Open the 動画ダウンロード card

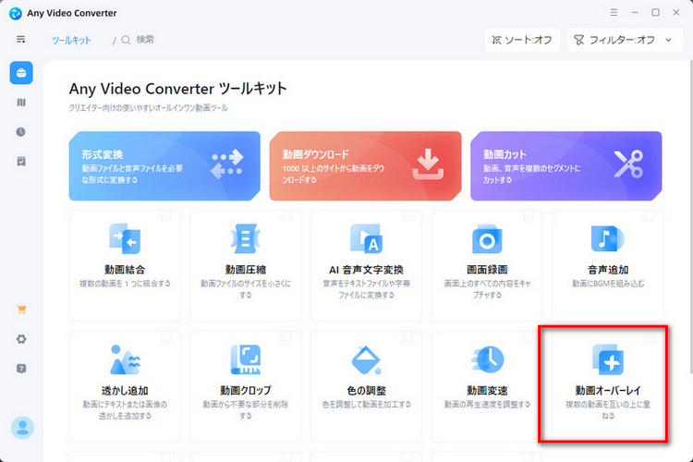pos(365,165)
